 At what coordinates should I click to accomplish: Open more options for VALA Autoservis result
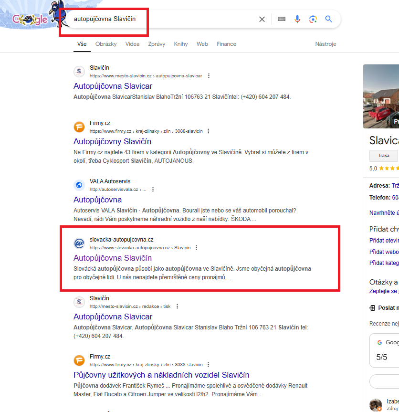point(153,189)
